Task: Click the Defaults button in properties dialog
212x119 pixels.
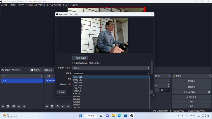Action: 61,92
